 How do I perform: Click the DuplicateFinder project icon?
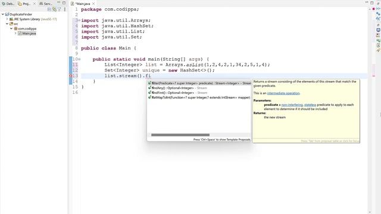point(7,14)
